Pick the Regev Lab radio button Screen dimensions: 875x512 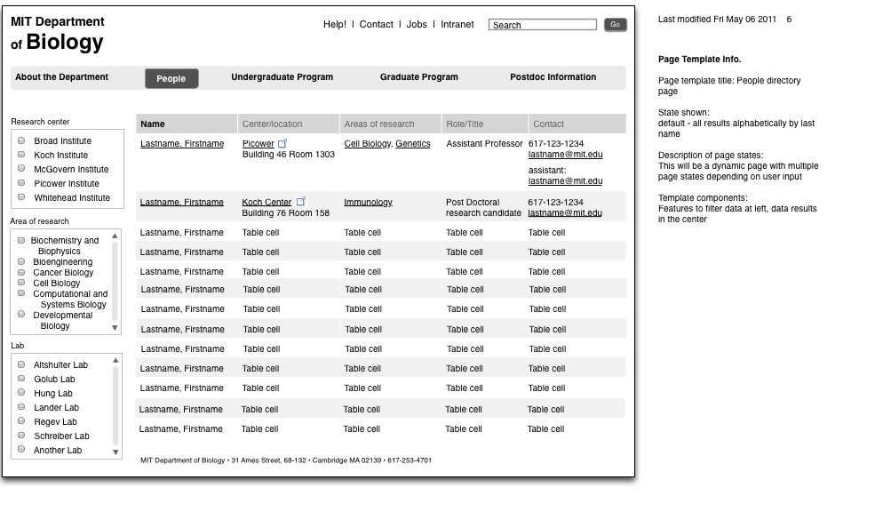click(21, 420)
